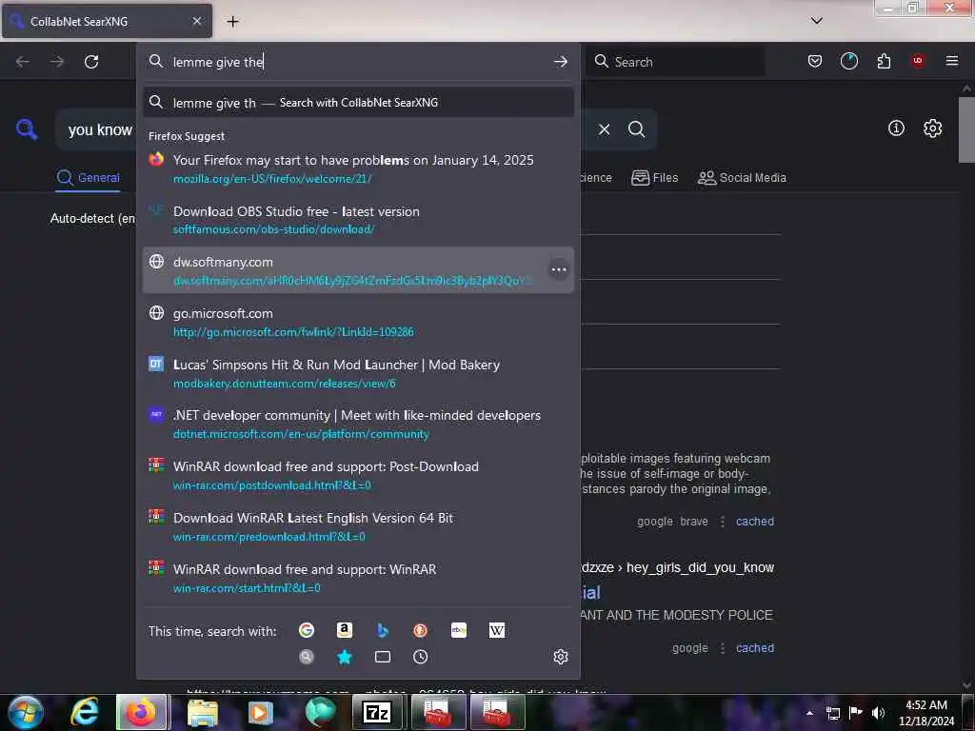Clear the SearXNG search query
This screenshot has width=975, height=731.
604,129
